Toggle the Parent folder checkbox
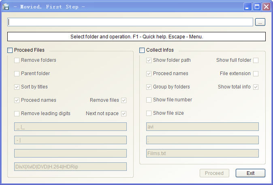This screenshot has width=273, height=185. (17, 74)
